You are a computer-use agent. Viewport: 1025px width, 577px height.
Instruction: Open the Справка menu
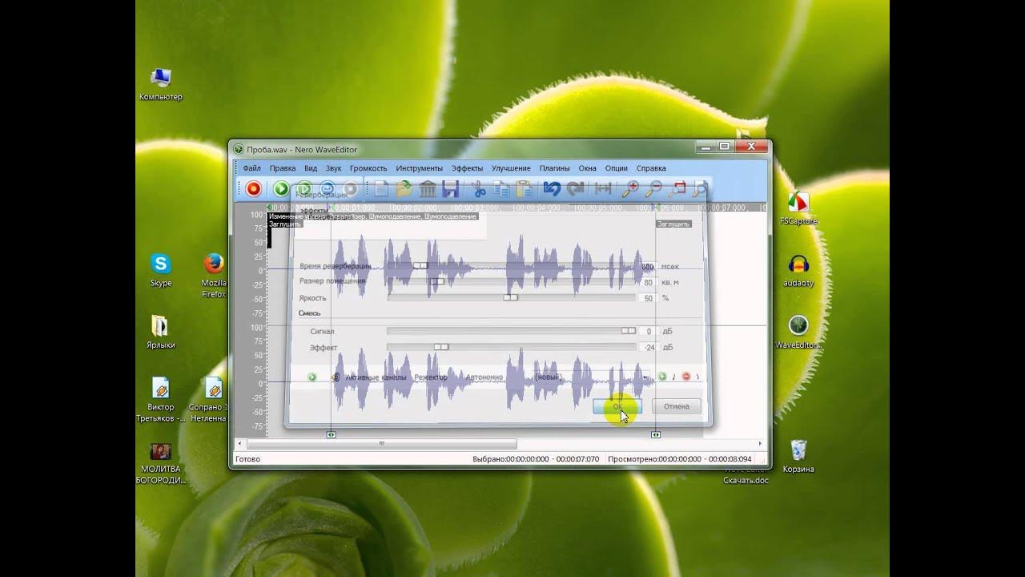651,168
